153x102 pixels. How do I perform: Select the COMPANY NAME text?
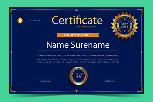33,20
